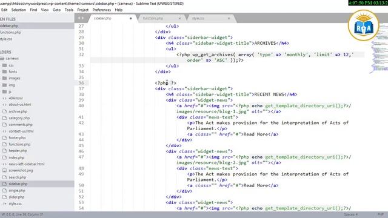Open the Goto menu

pyautogui.click(x=56, y=10)
